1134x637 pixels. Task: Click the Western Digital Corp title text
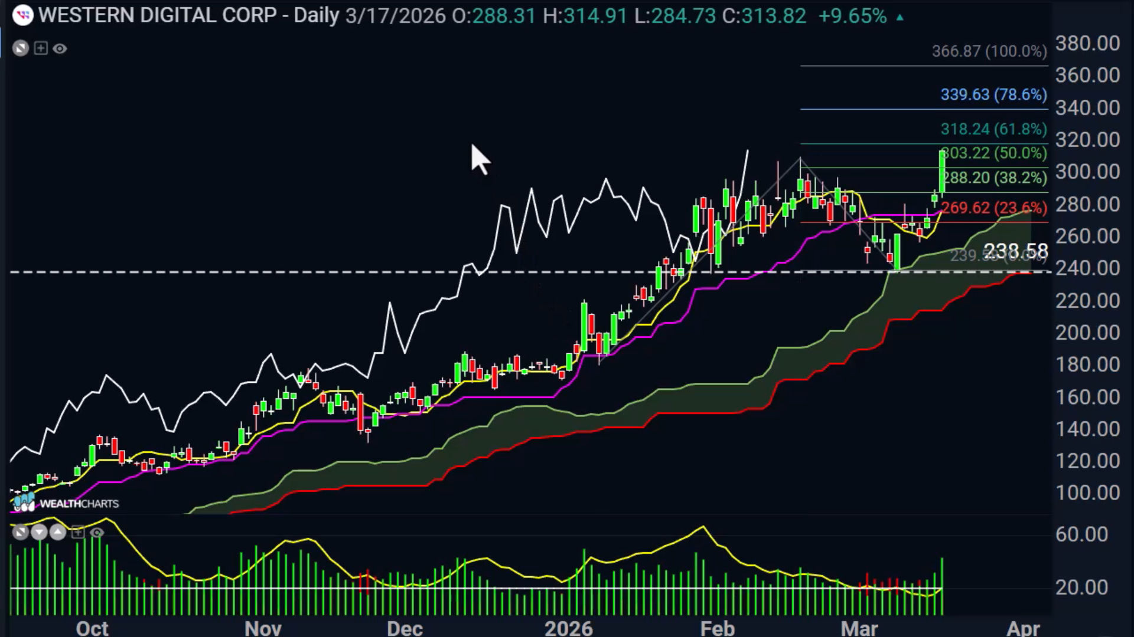click(x=158, y=15)
